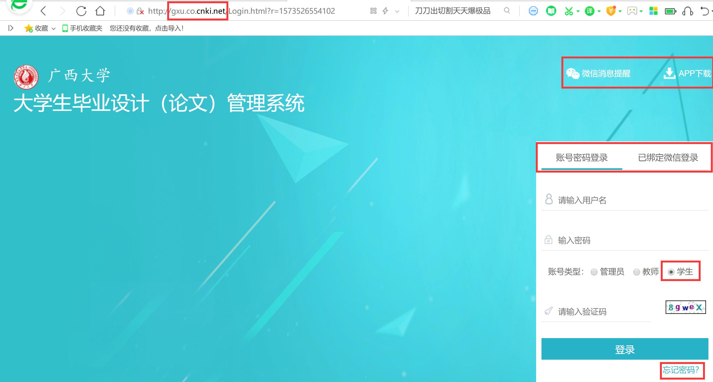This screenshot has width=713, height=382.
Task: Click the 输入密码 password field
Action: coord(625,240)
